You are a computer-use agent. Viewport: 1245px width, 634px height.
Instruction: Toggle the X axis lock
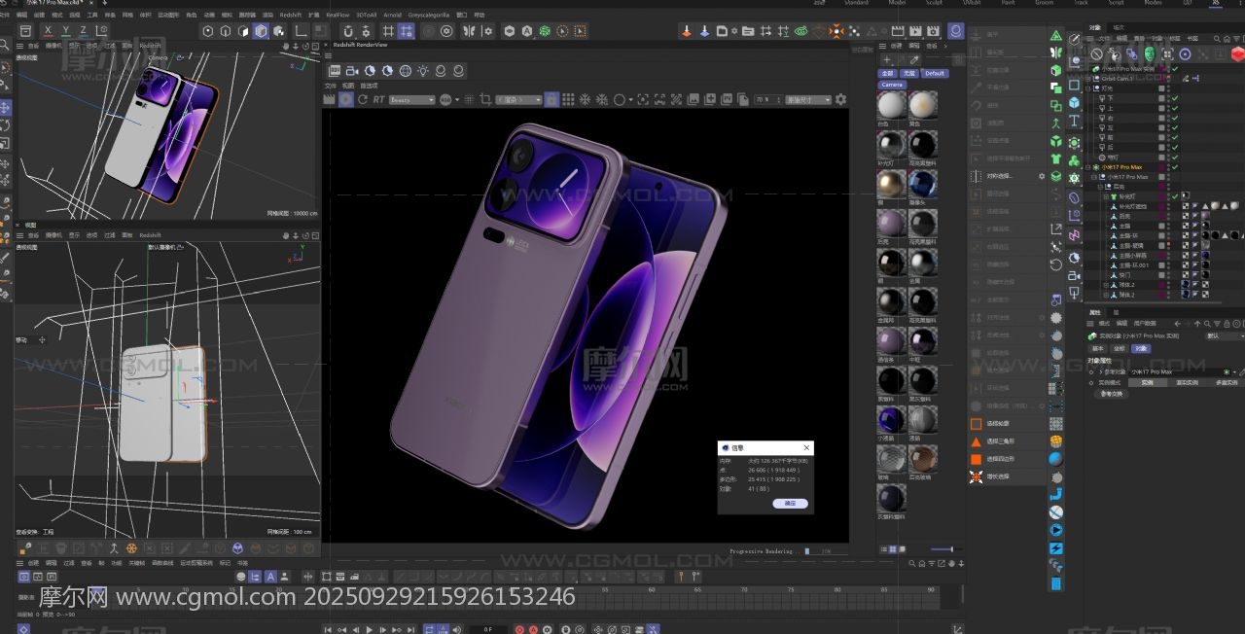[x=48, y=31]
